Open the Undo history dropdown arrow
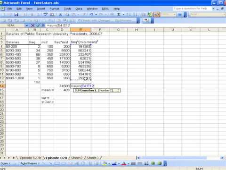 click(x=96, y=15)
